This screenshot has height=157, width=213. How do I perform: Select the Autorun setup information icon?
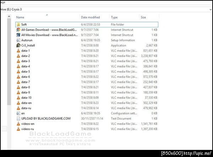(x=18, y=40)
